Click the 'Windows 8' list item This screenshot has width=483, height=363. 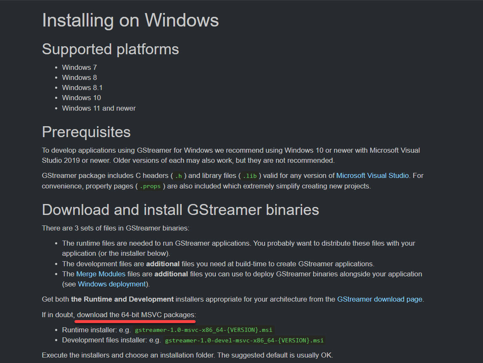pos(80,77)
